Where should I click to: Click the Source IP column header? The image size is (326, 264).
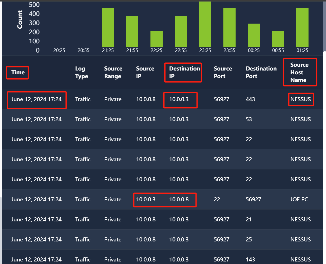tap(145, 73)
